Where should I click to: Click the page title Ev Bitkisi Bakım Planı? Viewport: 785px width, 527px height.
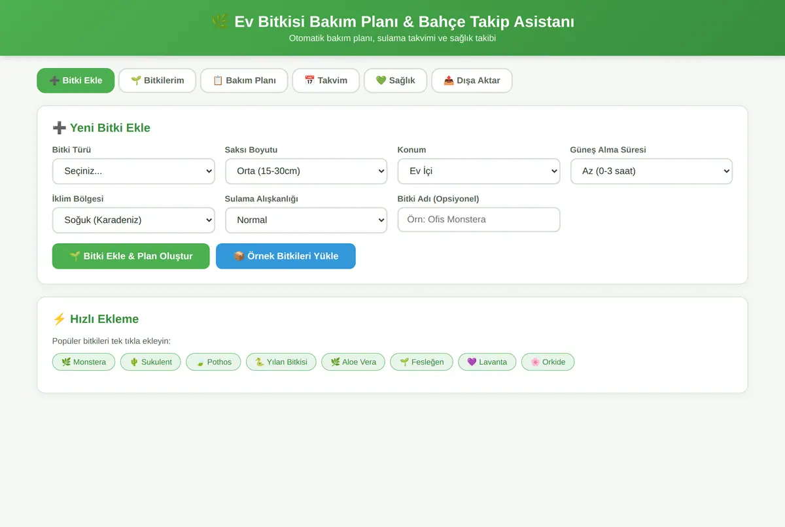pyautogui.click(x=392, y=22)
